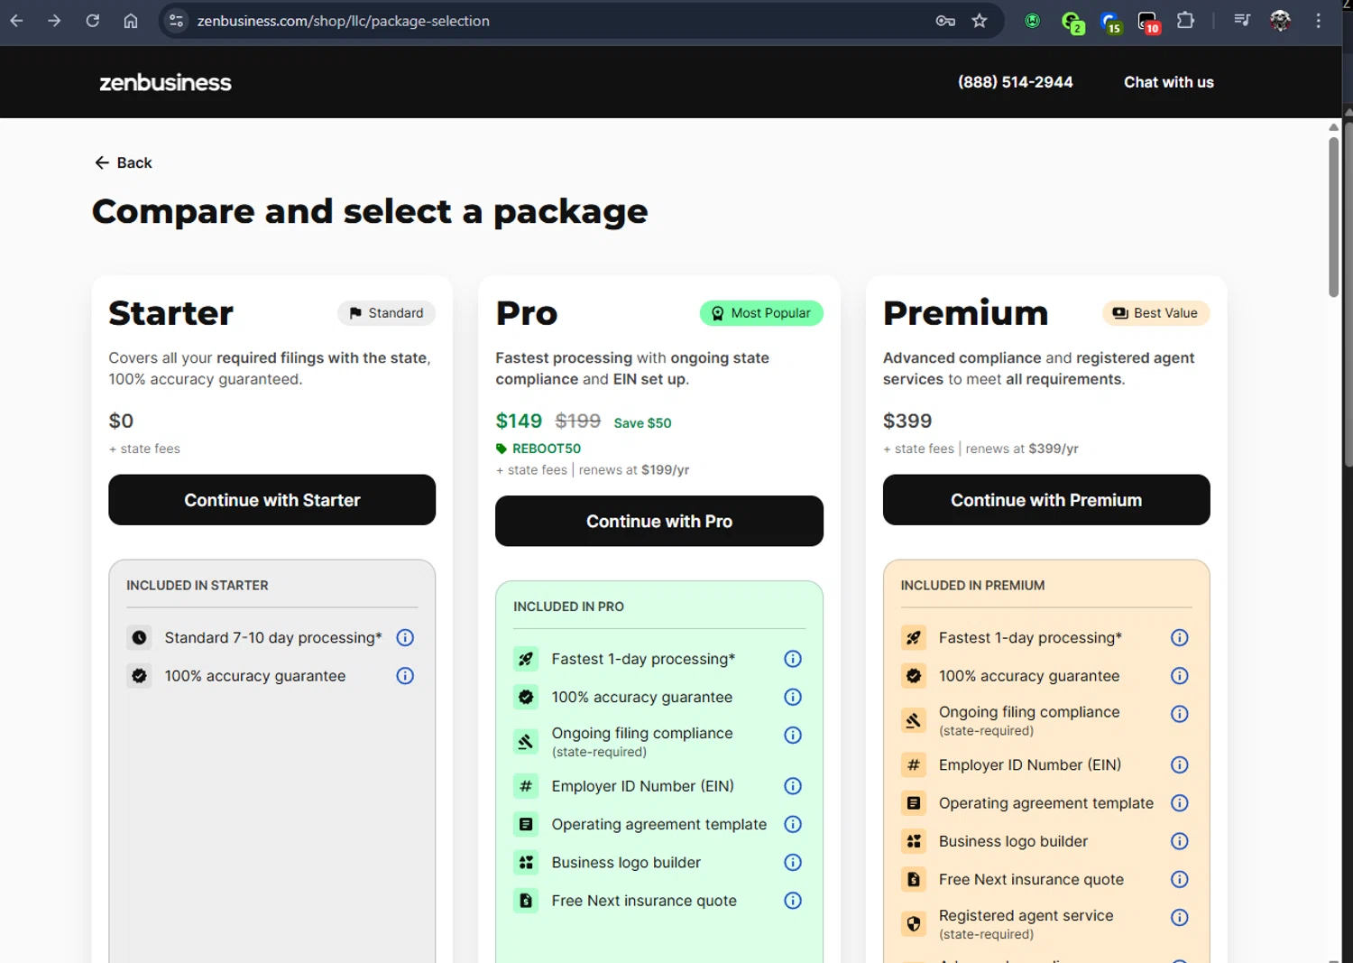Click the green circular extension icon

pos(1033,21)
